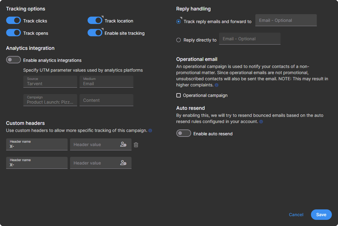Screen dimensions: 338x226
Task: Click the Cancel link
Action: [296, 215]
